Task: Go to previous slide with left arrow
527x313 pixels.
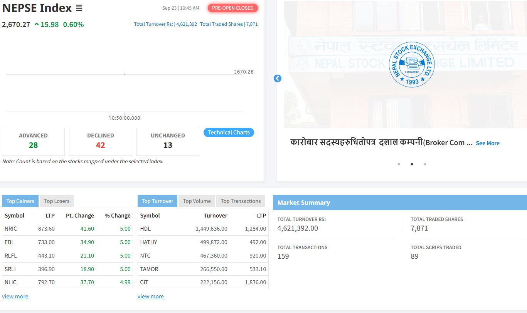Action: 278,79
